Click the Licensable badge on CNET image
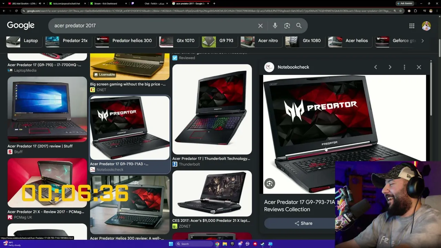The image size is (441, 248). (x=104, y=74)
